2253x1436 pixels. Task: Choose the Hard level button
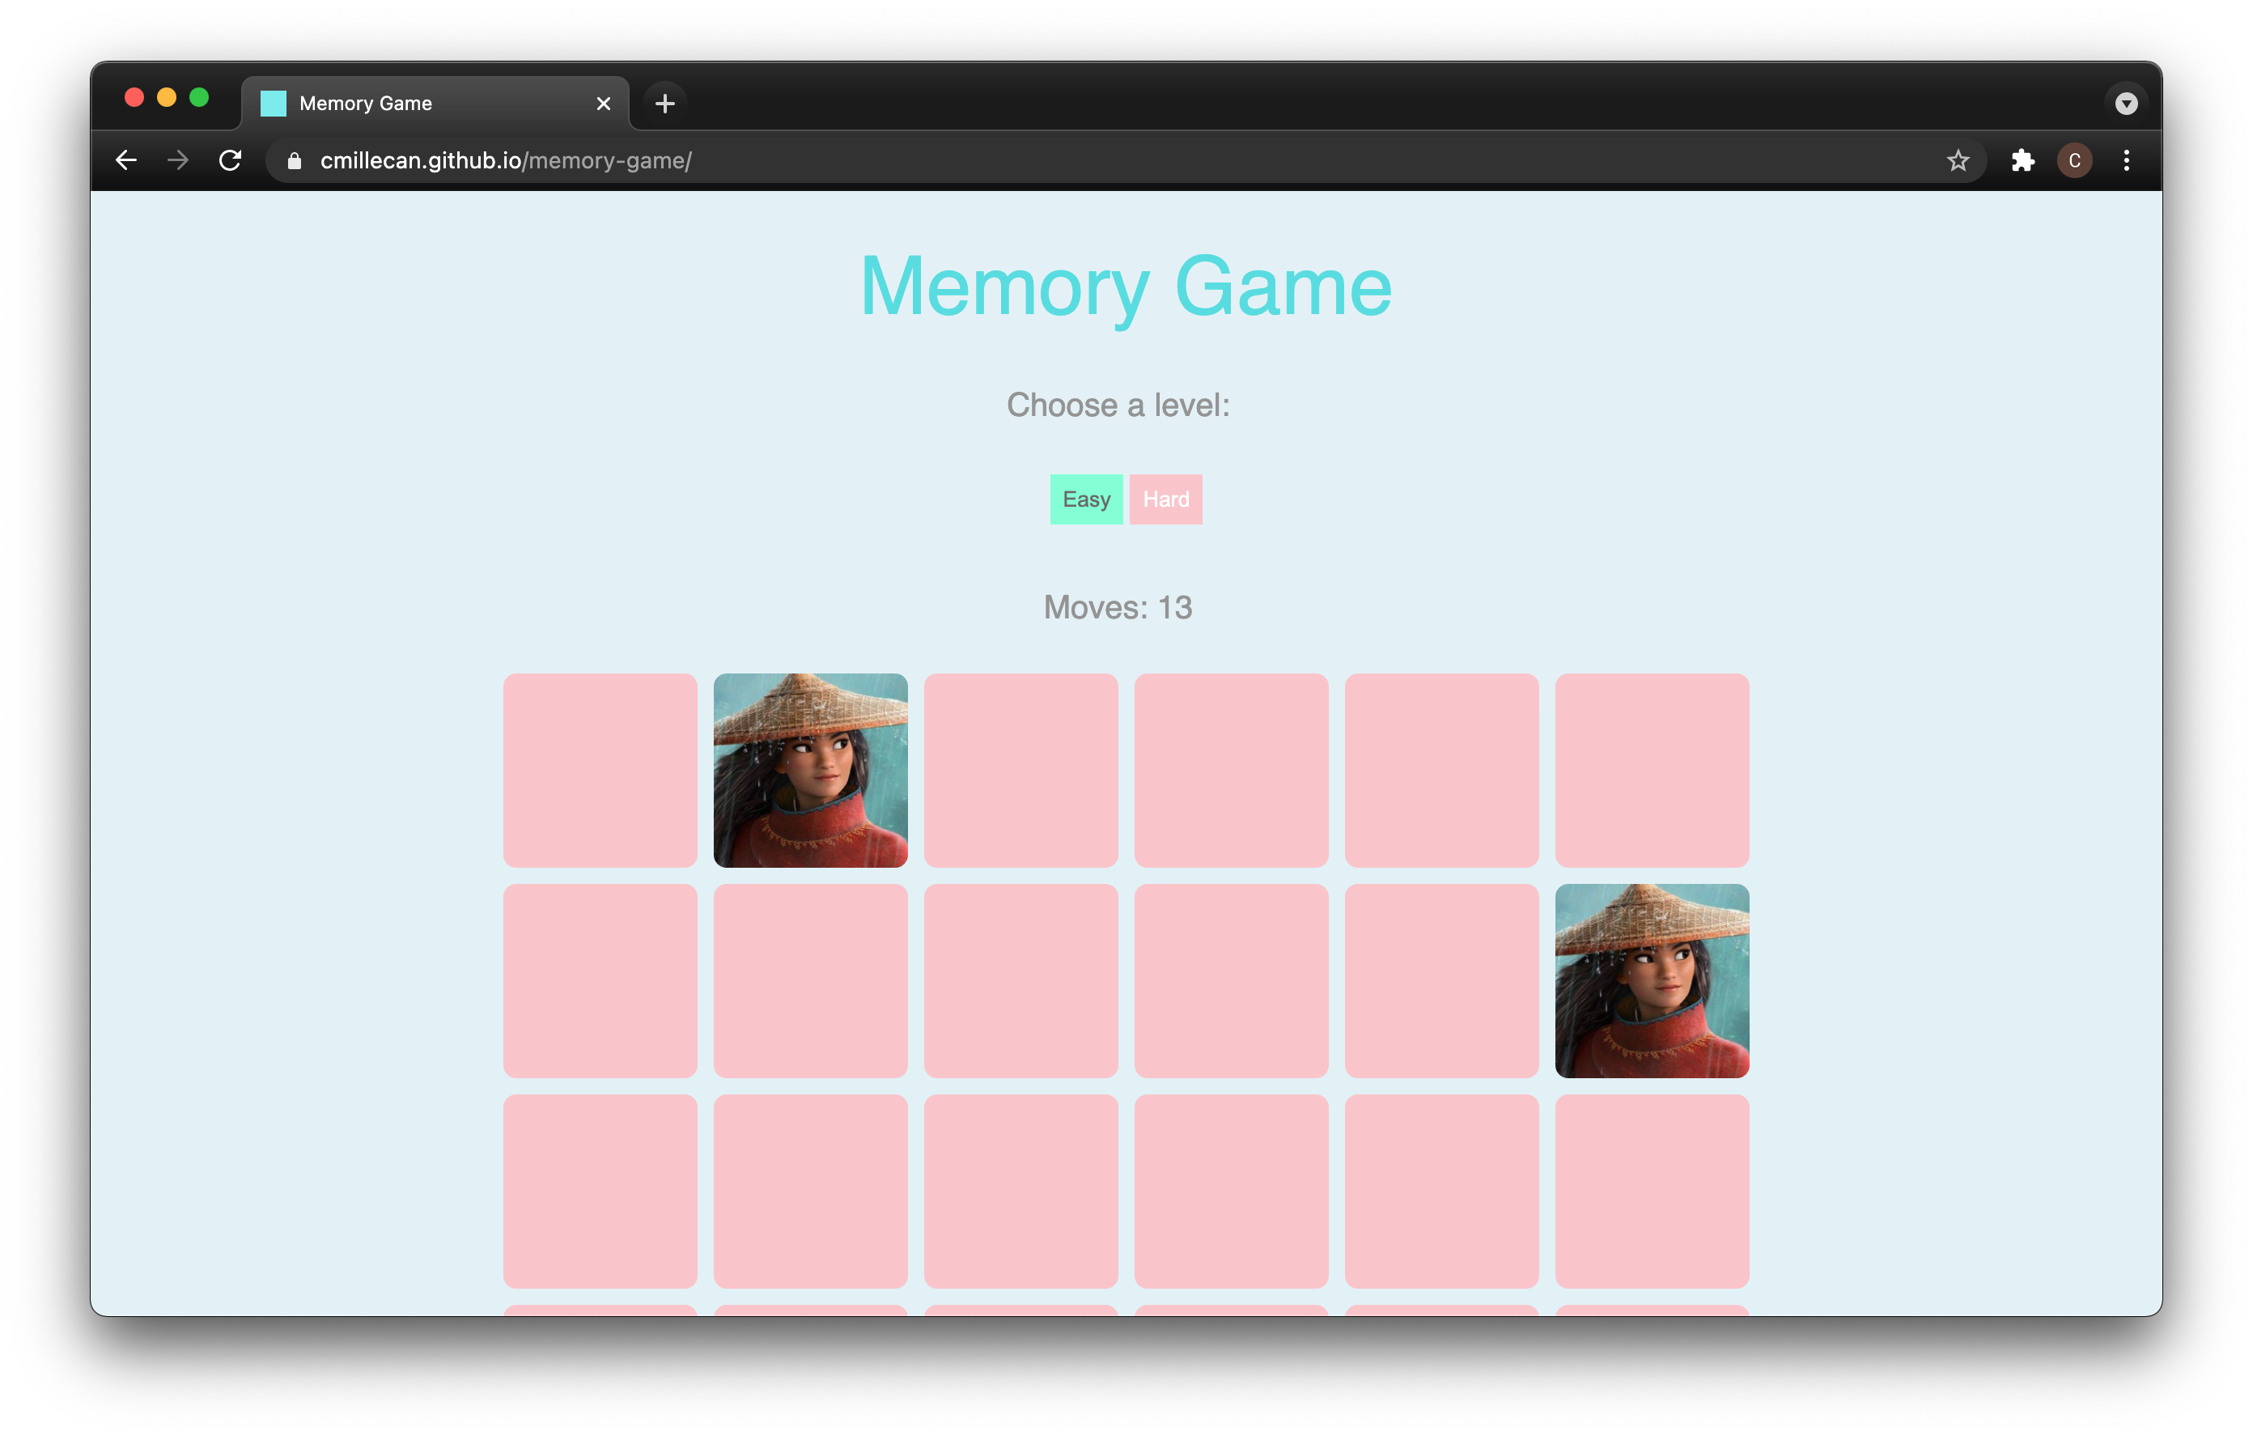(1165, 499)
